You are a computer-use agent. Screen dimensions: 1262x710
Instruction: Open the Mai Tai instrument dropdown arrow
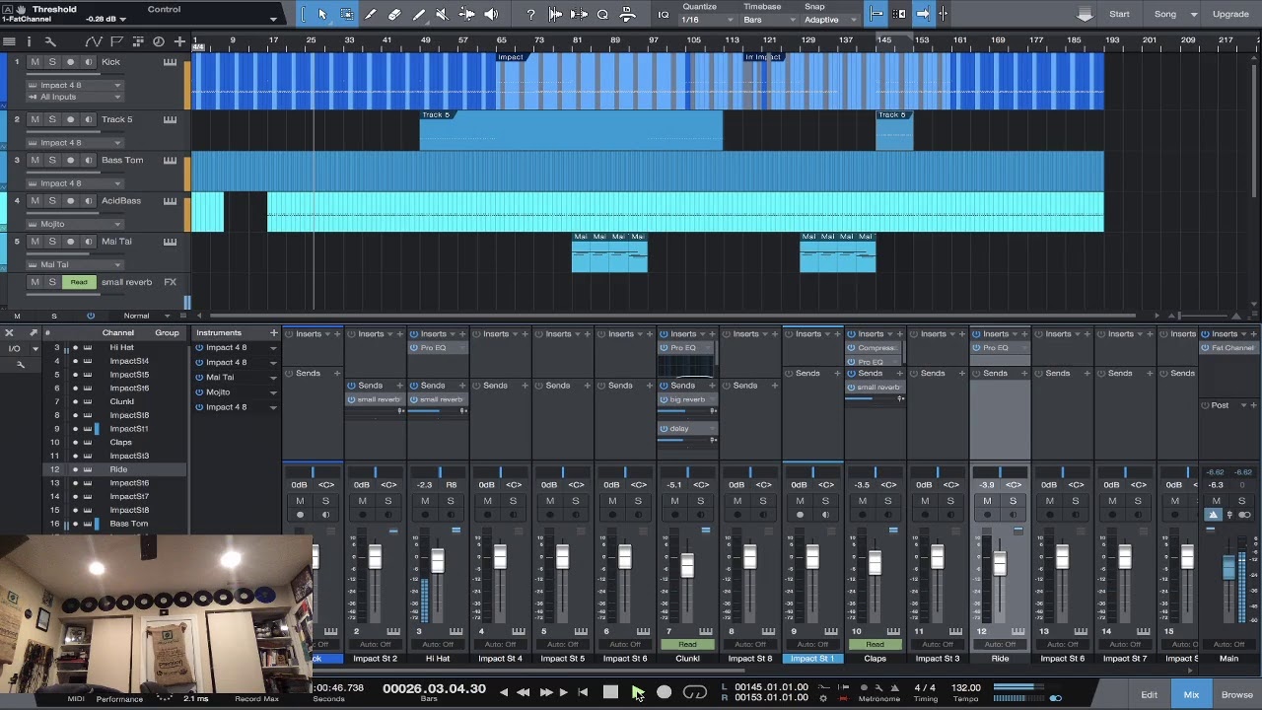tap(273, 378)
